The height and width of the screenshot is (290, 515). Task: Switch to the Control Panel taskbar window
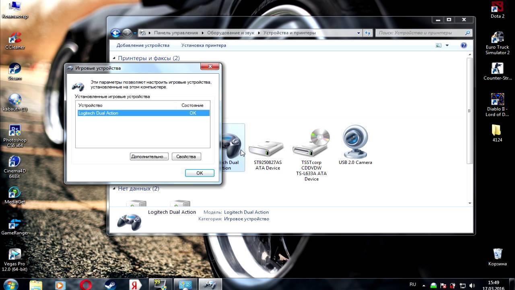tap(185, 285)
